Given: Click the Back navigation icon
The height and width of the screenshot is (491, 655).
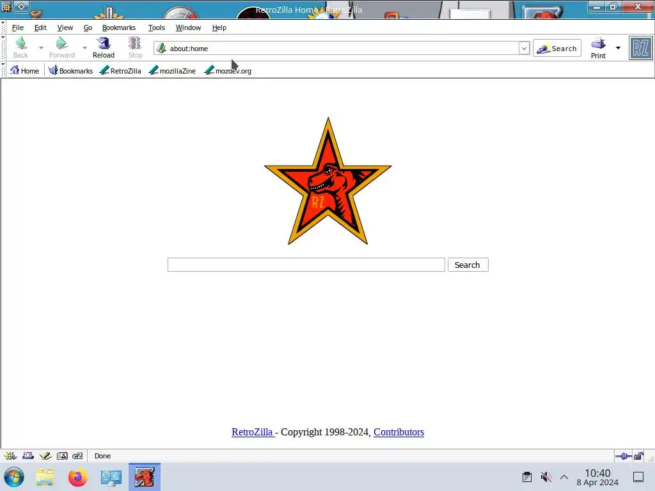Looking at the screenshot, I should coord(21,47).
